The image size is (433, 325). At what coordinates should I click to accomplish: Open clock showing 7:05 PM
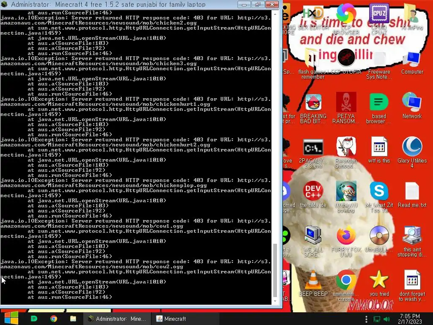(410, 319)
